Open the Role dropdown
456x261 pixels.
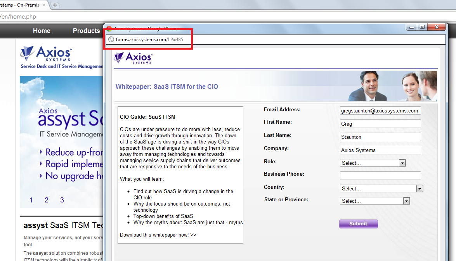pos(373,163)
